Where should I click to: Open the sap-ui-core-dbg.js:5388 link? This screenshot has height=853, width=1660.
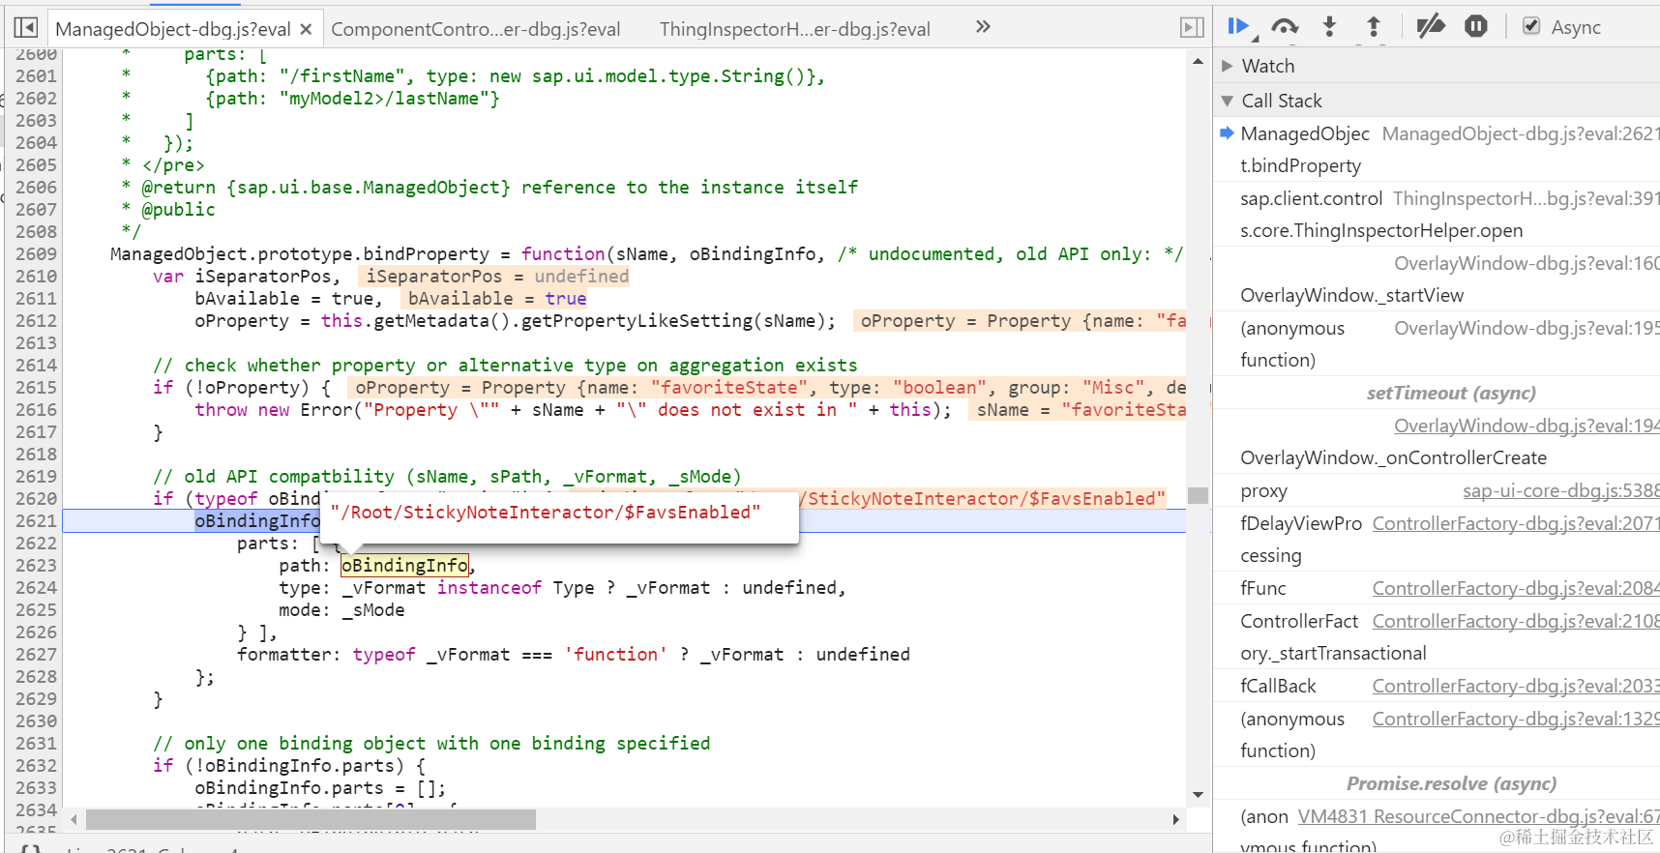coord(1561,490)
